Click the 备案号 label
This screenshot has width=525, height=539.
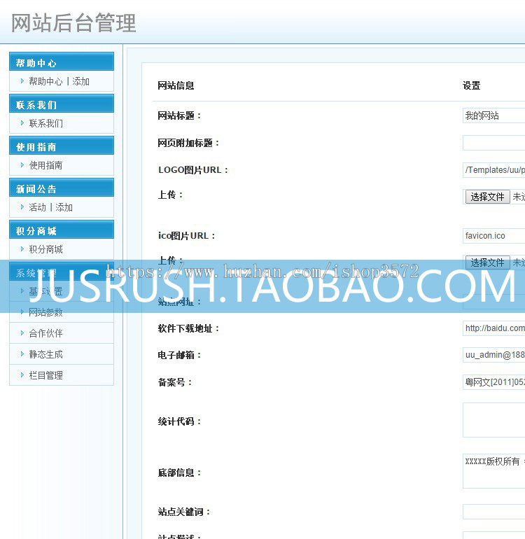(175, 382)
